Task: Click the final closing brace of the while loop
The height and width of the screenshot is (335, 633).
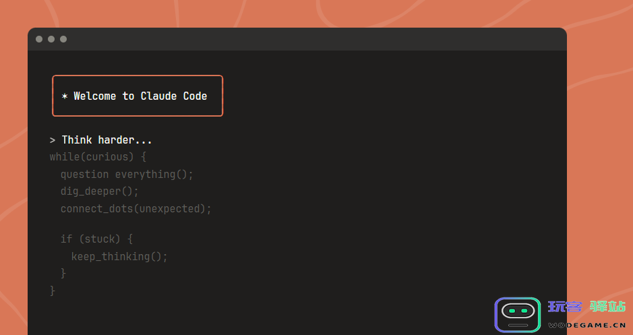Action: point(53,291)
